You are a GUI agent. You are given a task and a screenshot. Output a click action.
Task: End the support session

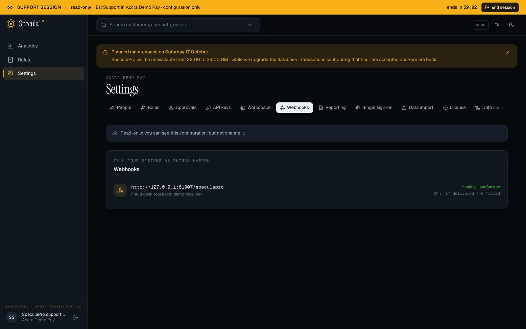click(500, 7)
